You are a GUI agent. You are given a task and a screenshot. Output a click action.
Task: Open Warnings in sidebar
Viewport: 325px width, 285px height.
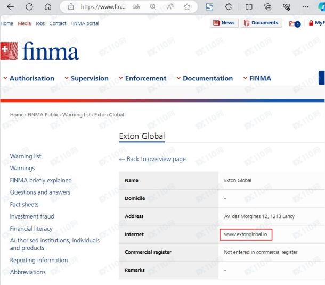click(x=22, y=168)
